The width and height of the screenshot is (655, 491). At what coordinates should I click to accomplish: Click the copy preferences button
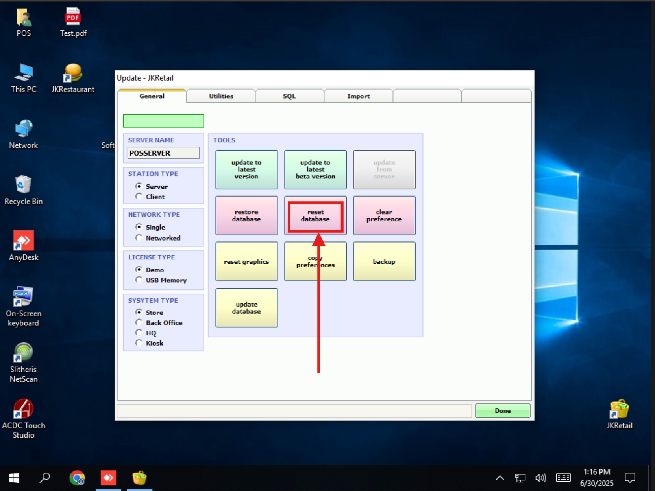pyautogui.click(x=315, y=261)
